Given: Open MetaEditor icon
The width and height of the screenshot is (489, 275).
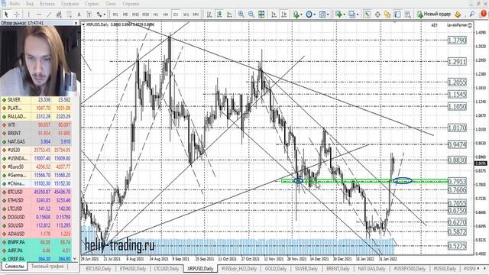Looking at the screenshot, I should (x=458, y=15).
